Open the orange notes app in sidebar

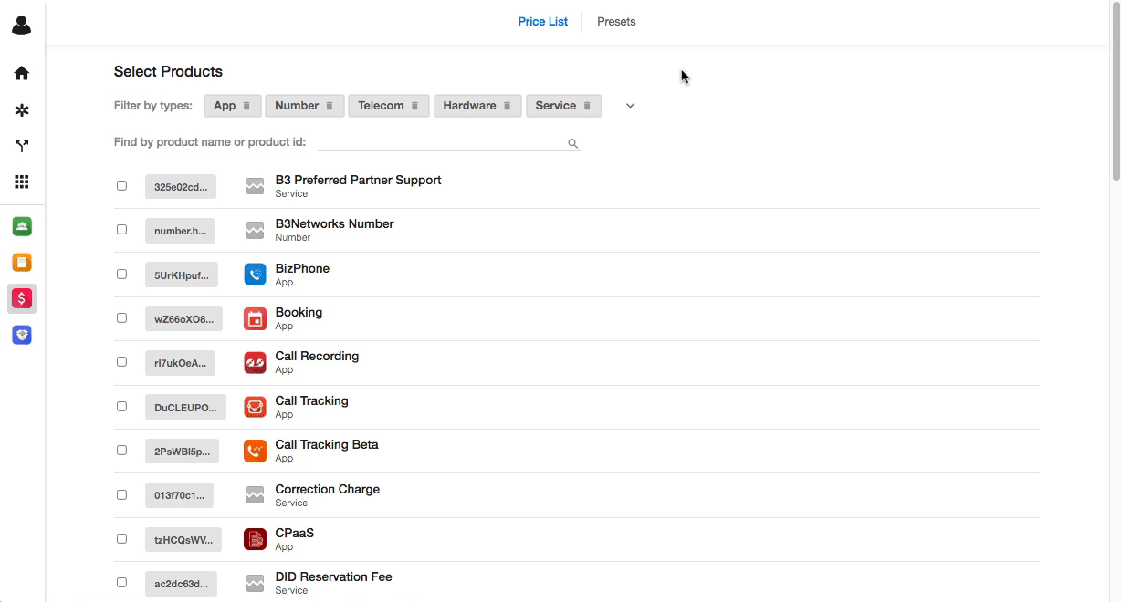[x=22, y=262]
